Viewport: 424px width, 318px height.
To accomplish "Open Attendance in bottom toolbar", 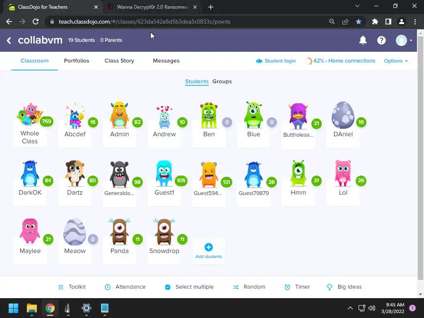I will point(125,287).
